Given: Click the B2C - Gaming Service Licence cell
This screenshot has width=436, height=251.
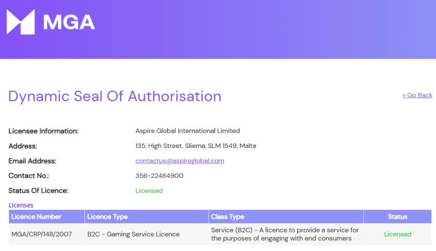Looking at the screenshot, I should tap(133, 234).
